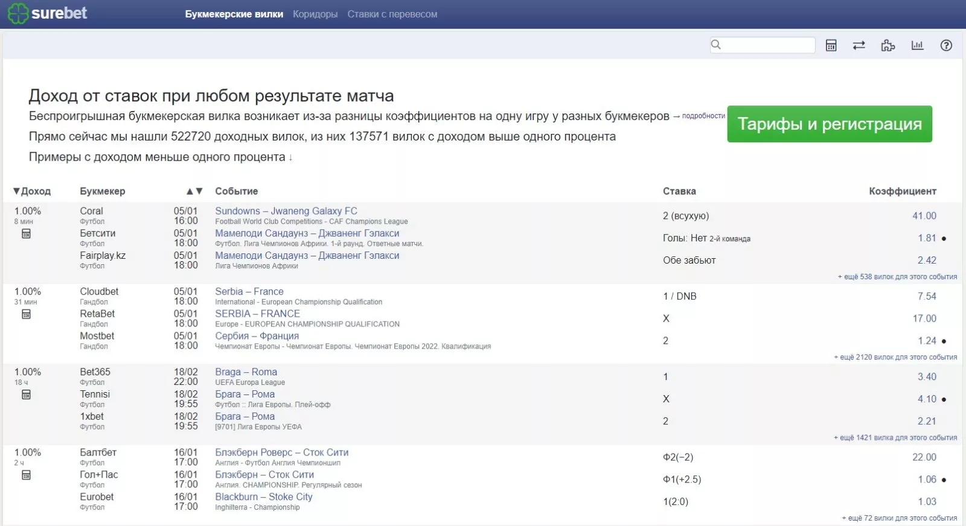Open calculator for the Braga–Roma surebet
This screenshot has height=526, width=966.
click(x=26, y=394)
